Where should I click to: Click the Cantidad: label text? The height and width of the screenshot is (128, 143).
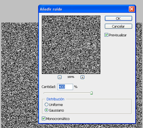click(49, 87)
